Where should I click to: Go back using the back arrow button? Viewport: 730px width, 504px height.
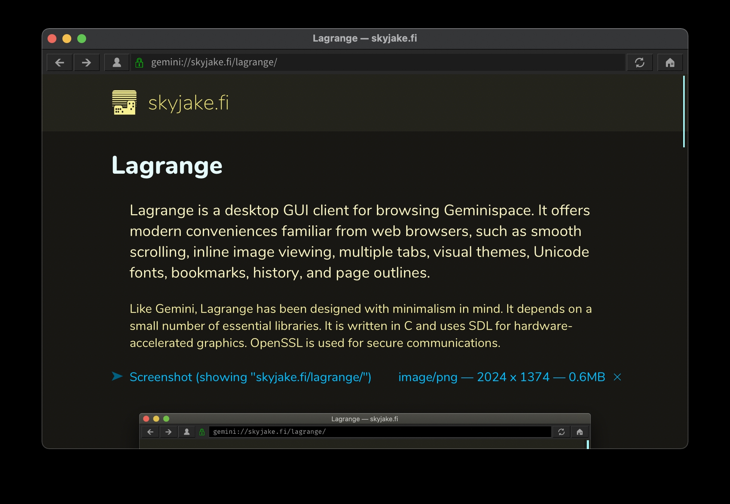[x=59, y=62]
